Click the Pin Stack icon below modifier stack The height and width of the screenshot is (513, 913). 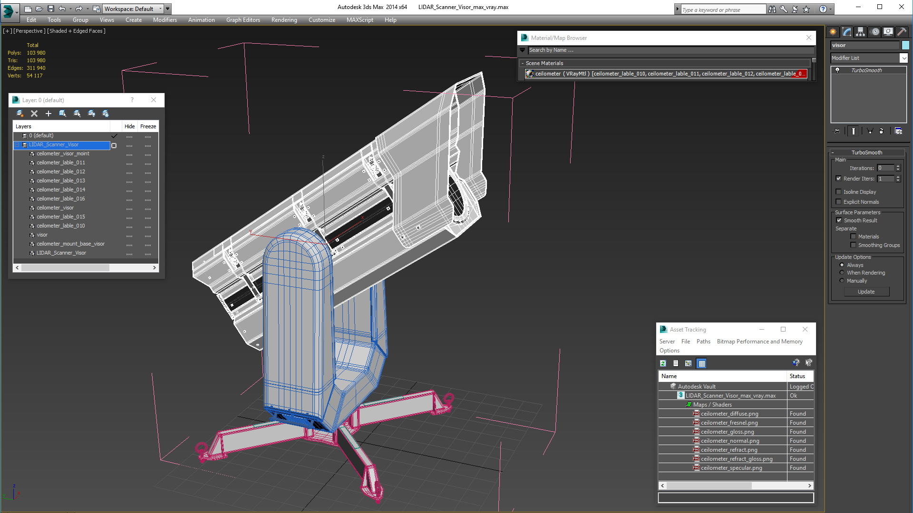837,131
